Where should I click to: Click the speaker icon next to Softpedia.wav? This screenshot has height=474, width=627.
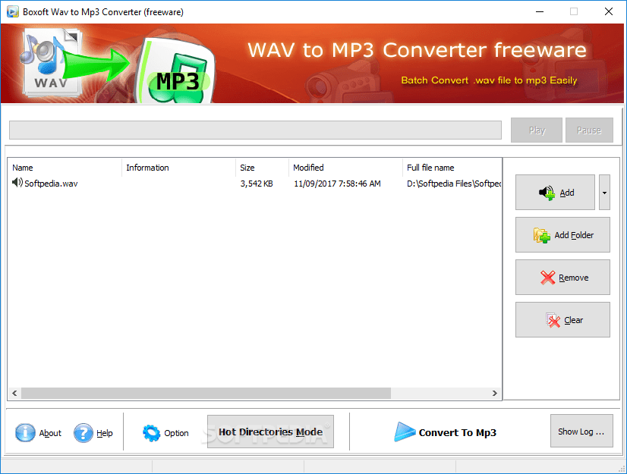coord(16,183)
